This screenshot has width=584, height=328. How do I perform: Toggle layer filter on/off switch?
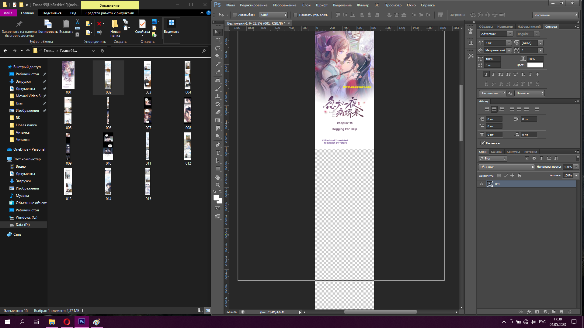click(x=578, y=159)
